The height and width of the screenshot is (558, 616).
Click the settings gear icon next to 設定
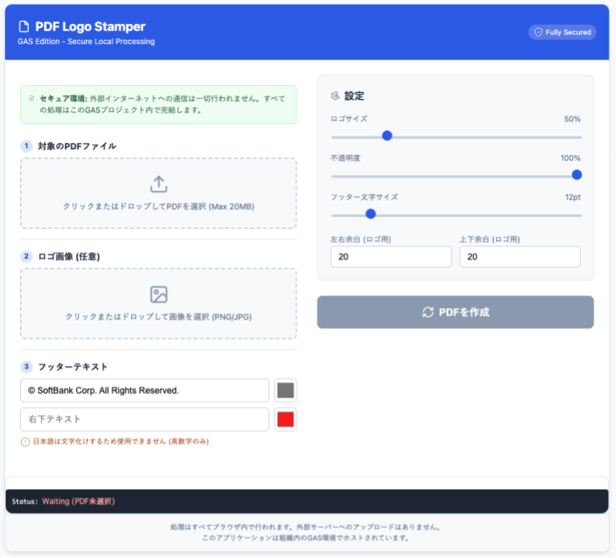click(335, 96)
